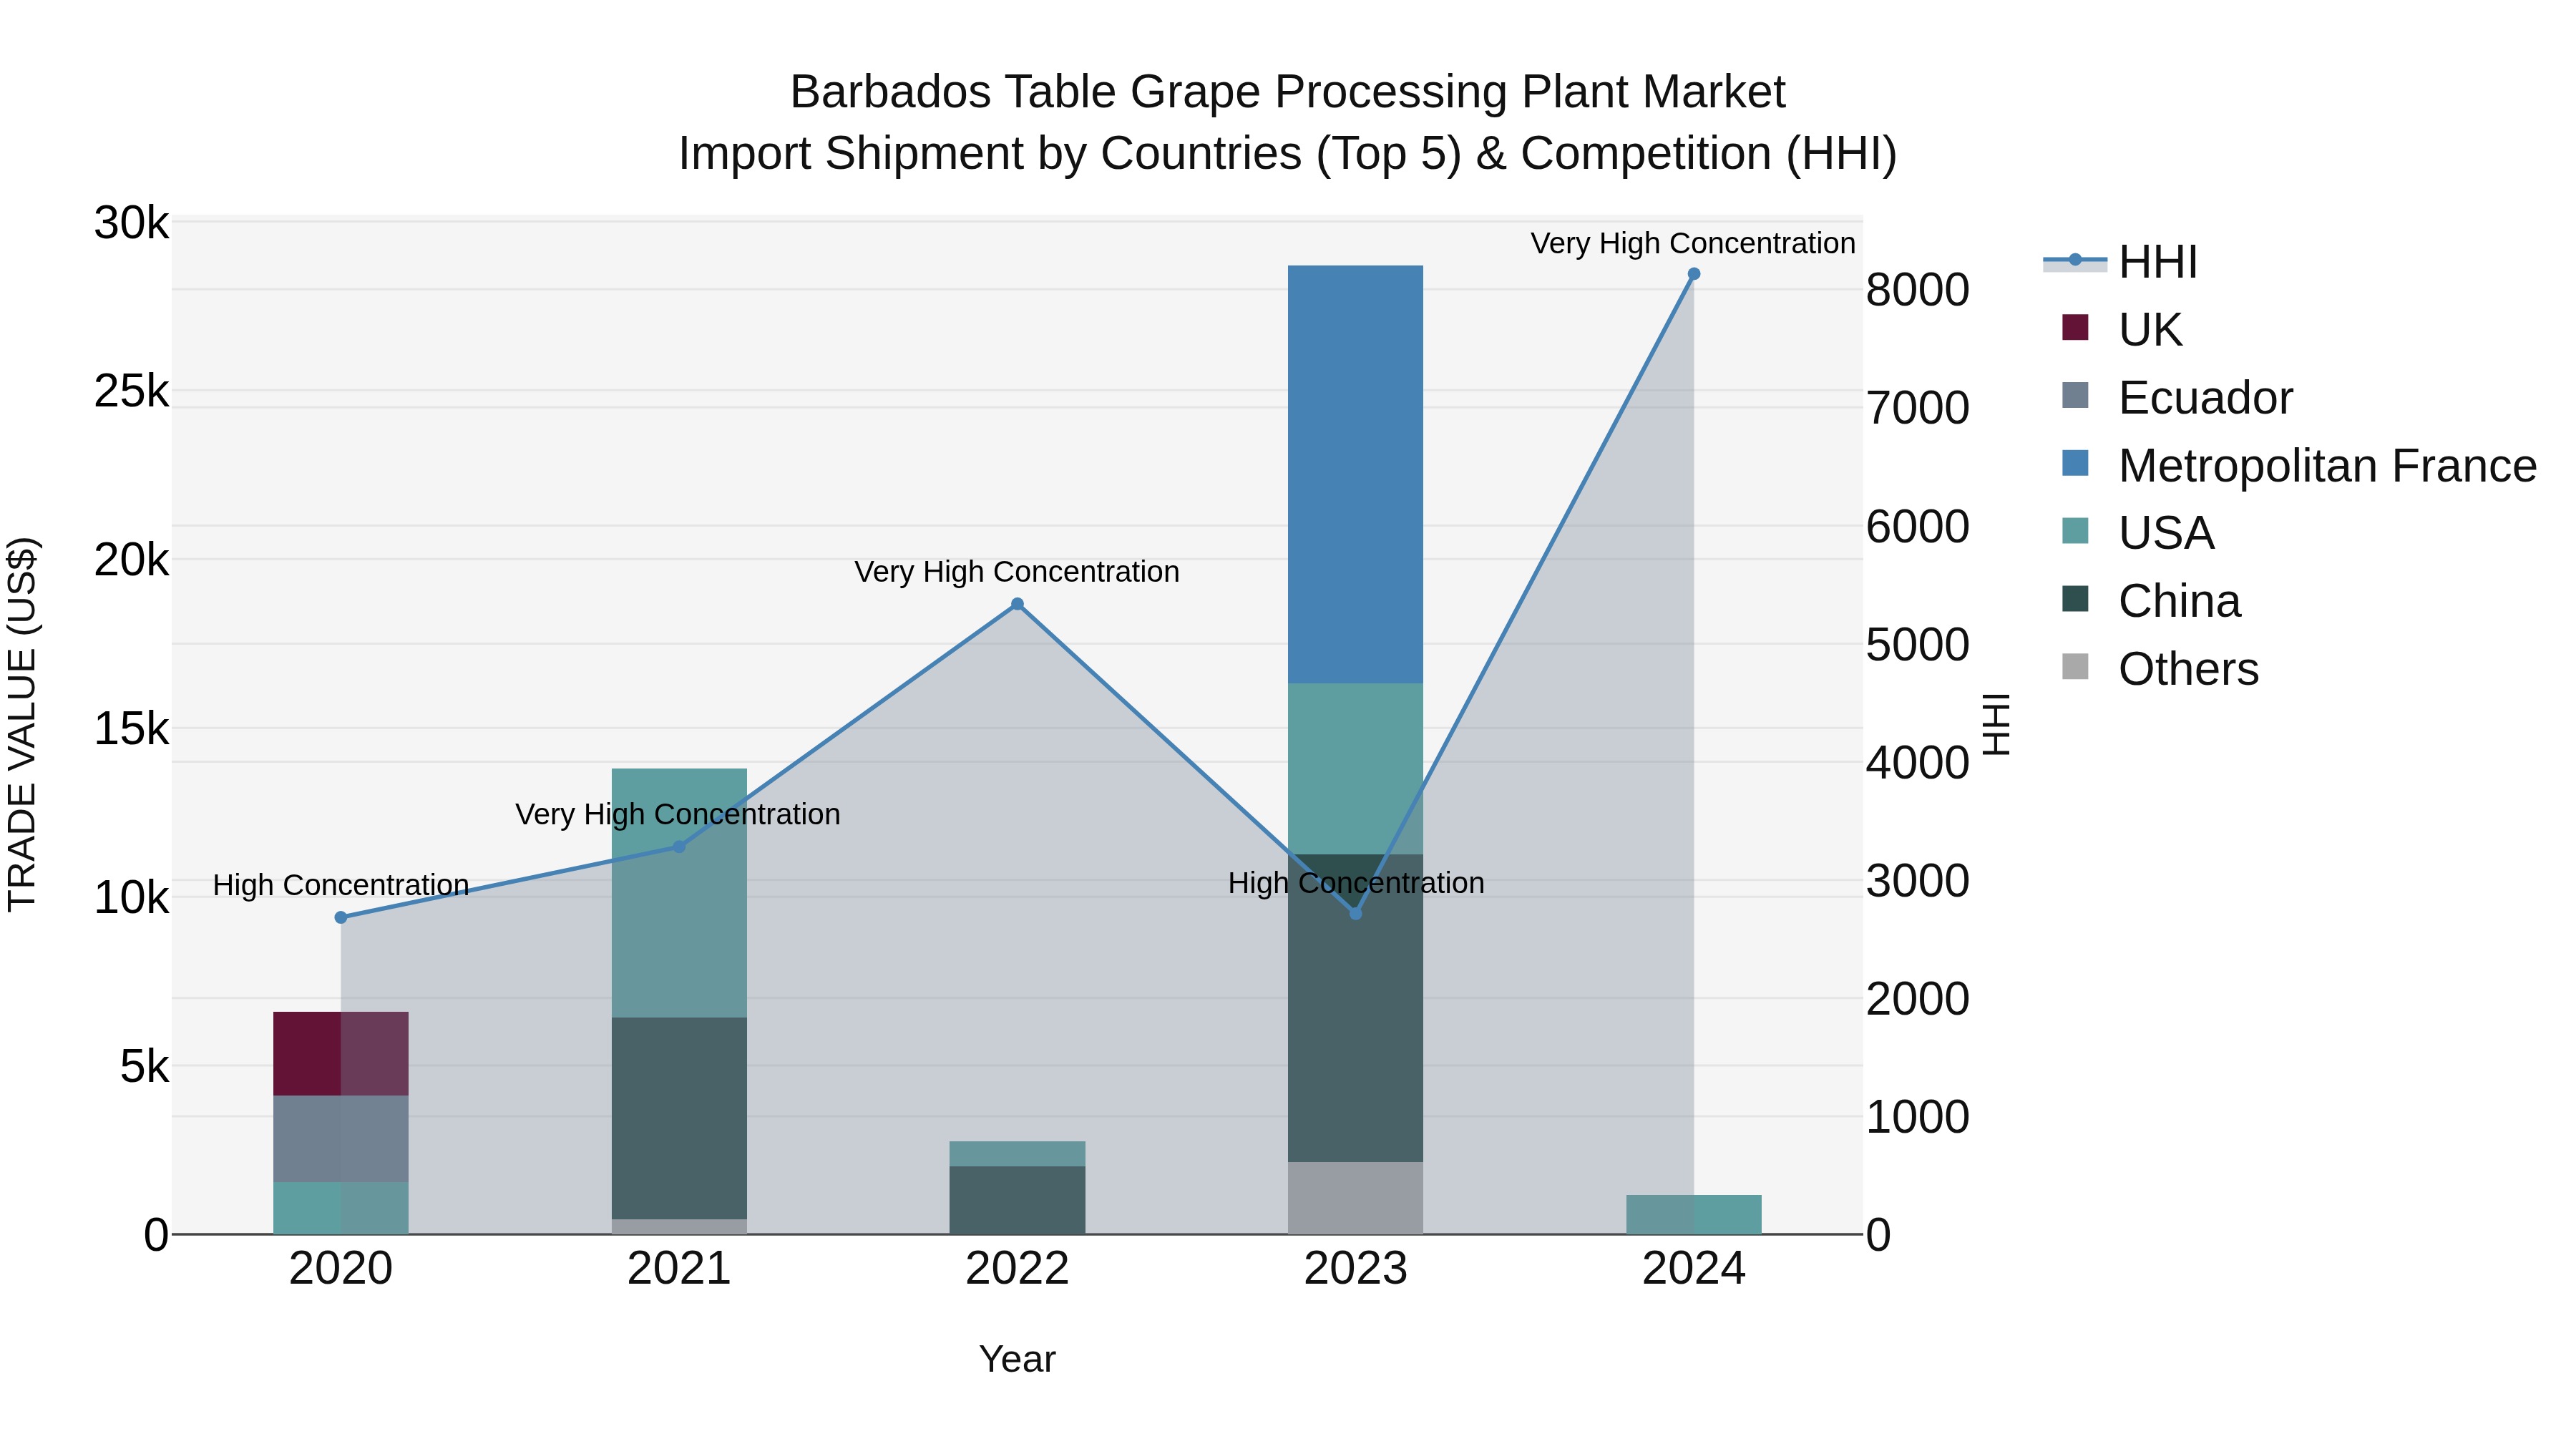Click the China bar segment in 2021
The height and width of the screenshot is (1449, 2576).
pos(679,1118)
